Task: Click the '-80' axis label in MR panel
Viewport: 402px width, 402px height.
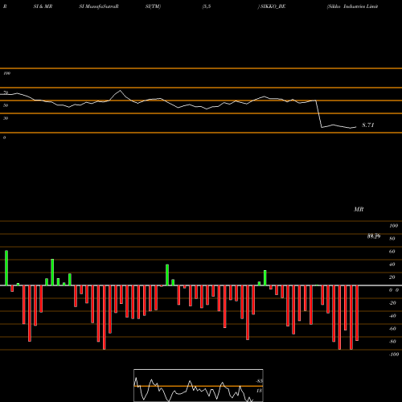Action: (x=392, y=342)
